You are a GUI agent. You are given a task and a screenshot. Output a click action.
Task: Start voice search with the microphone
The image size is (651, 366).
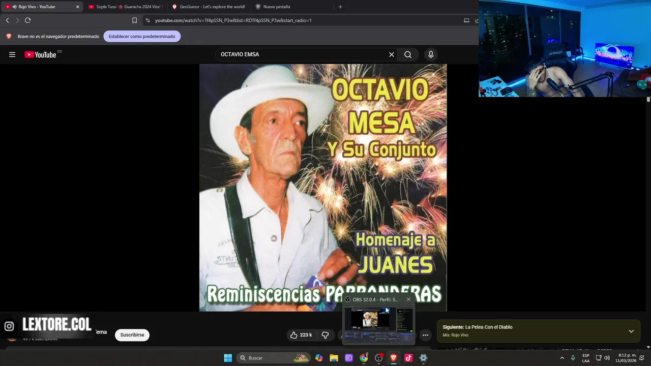[x=431, y=54]
